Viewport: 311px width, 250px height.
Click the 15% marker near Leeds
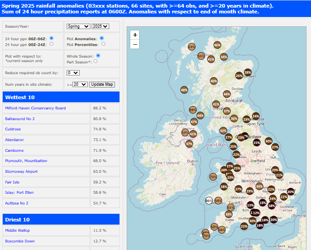(x=256, y=142)
